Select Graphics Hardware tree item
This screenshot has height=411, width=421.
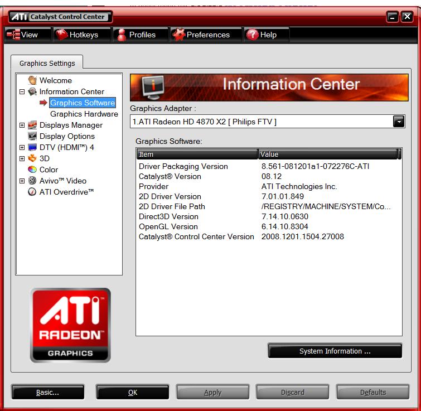coord(84,114)
